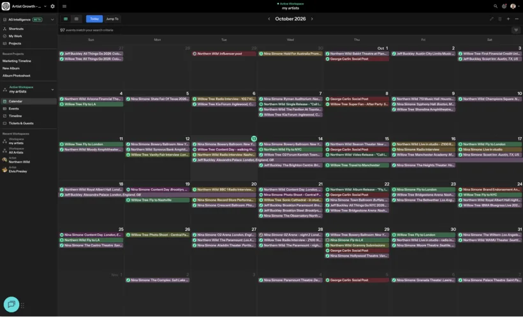The image size is (523, 327).
Task: Expand AG Intelligence chevron
Action: [52, 20]
